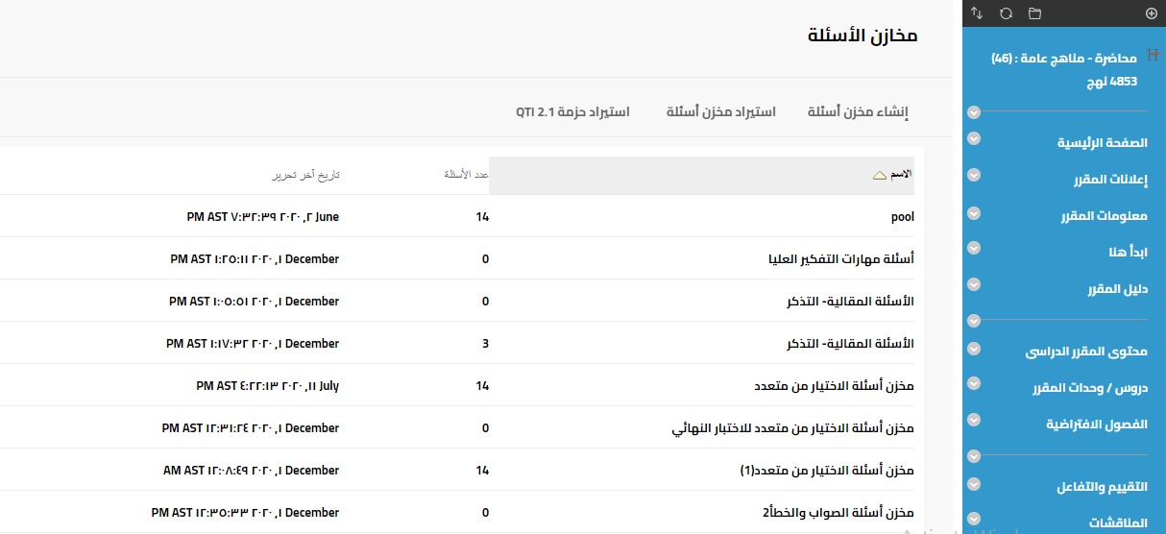Expand options for الصفحة الرئيسية menu item

[974, 138]
